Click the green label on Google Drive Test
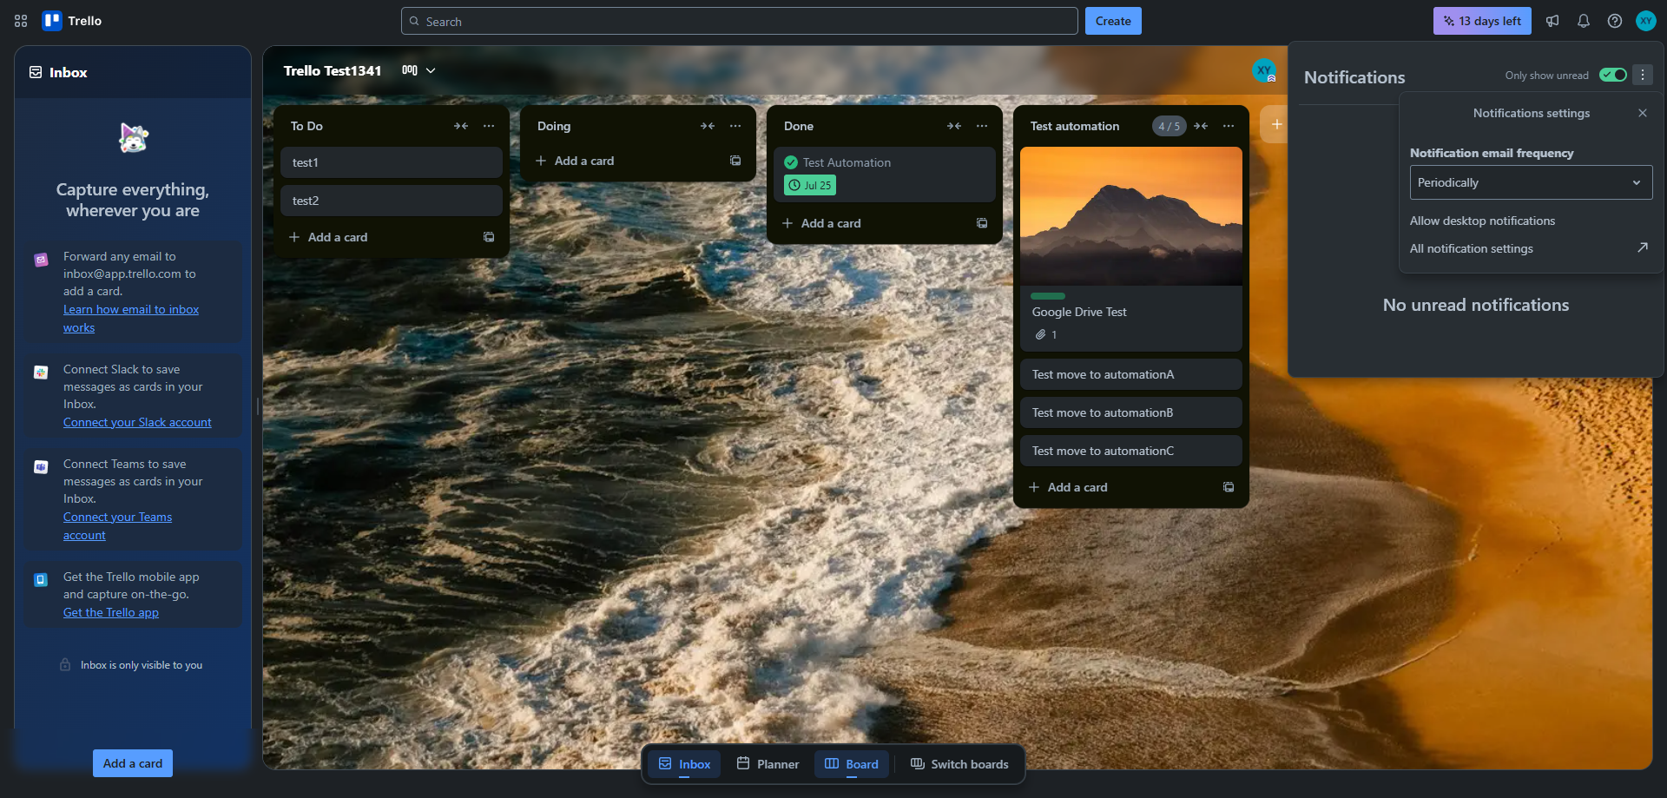Screen dimensions: 1667x798 tap(1048, 296)
